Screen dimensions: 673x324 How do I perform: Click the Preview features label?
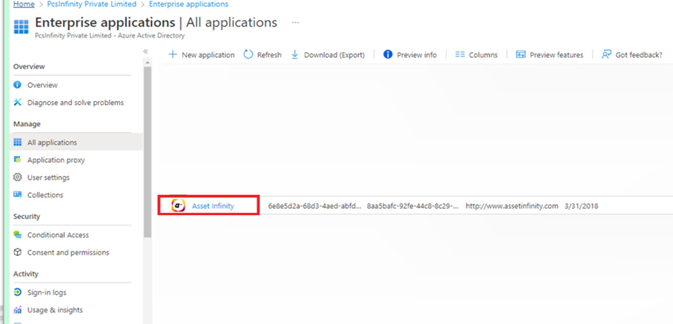click(x=556, y=55)
